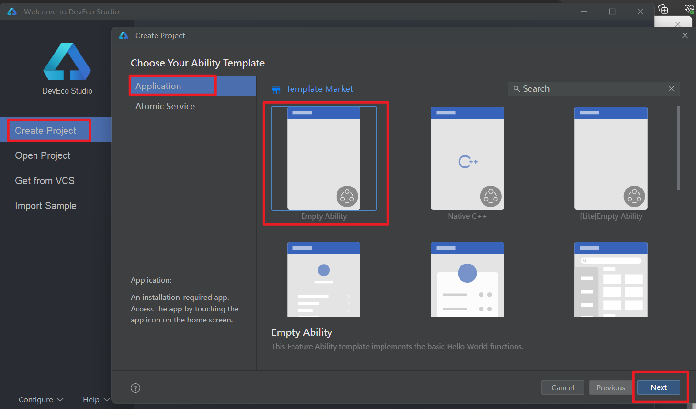The image size is (696, 409).
Task: Click the template list scrollbar
Action: click(x=678, y=148)
